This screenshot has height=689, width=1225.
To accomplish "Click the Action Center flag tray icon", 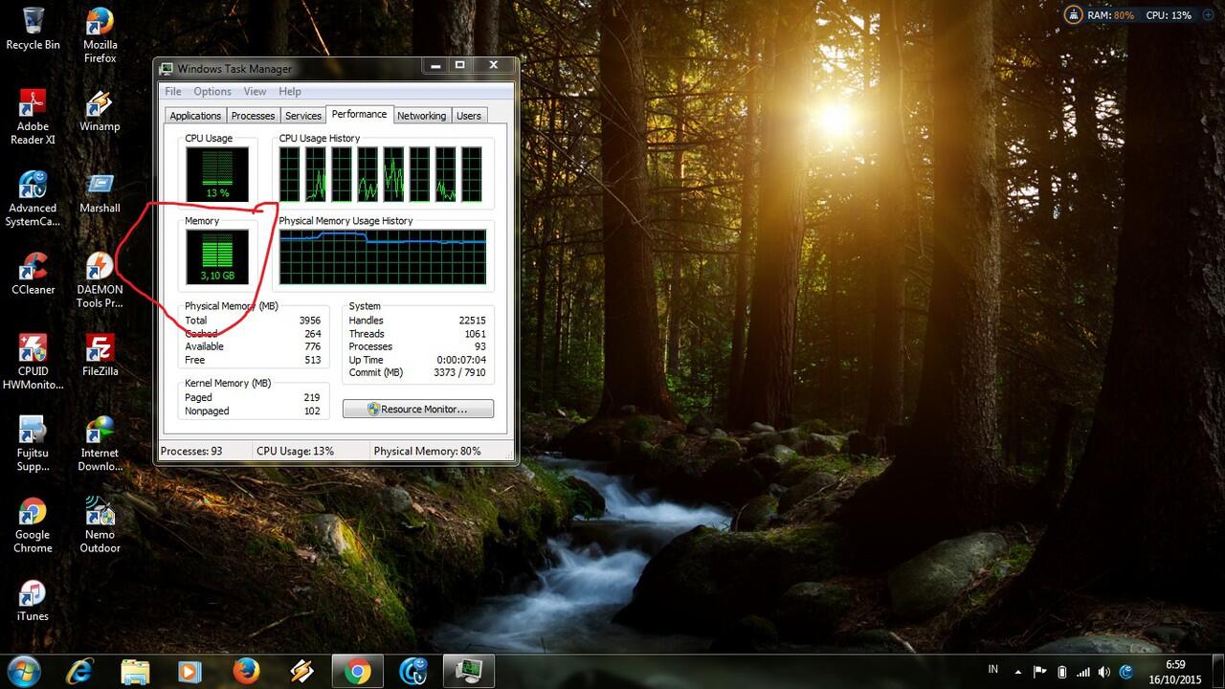I will [x=1039, y=672].
